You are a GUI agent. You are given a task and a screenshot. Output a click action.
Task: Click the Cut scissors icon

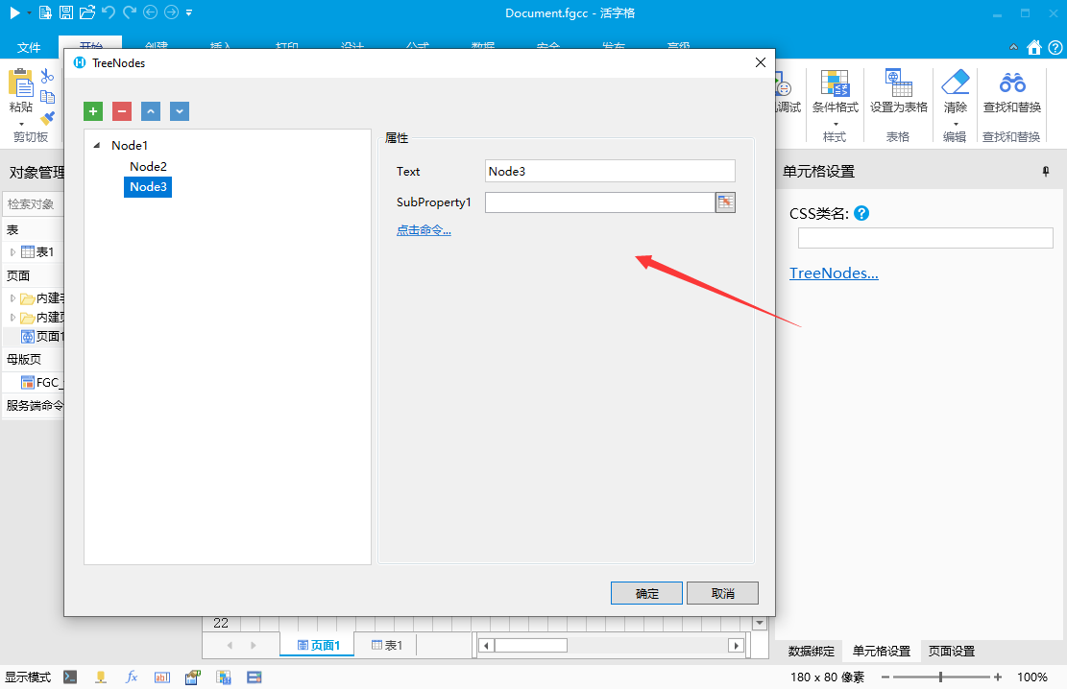click(x=47, y=76)
